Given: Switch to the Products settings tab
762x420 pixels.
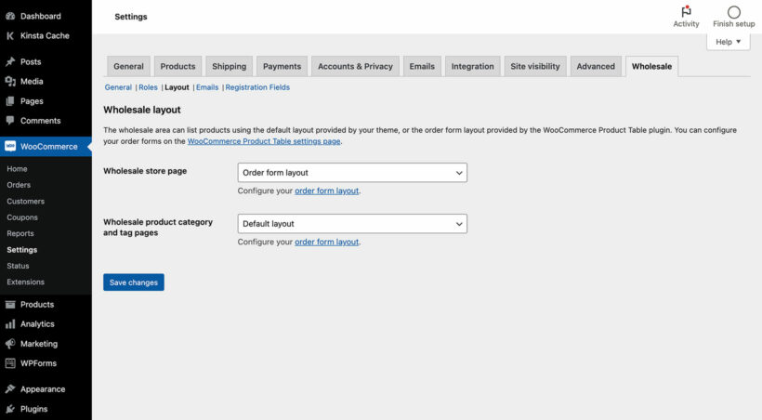Looking at the screenshot, I should (x=177, y=66).
